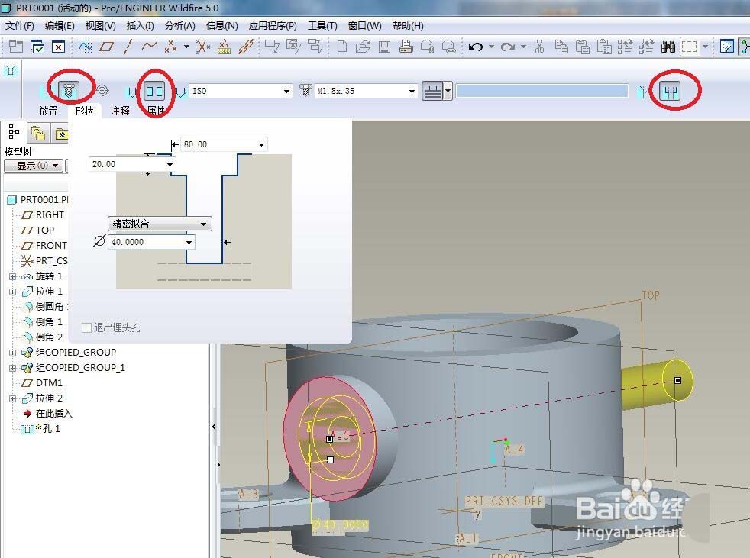Select the folder browser tab icon
The image size is (750, 558).
tap(37, 134)
